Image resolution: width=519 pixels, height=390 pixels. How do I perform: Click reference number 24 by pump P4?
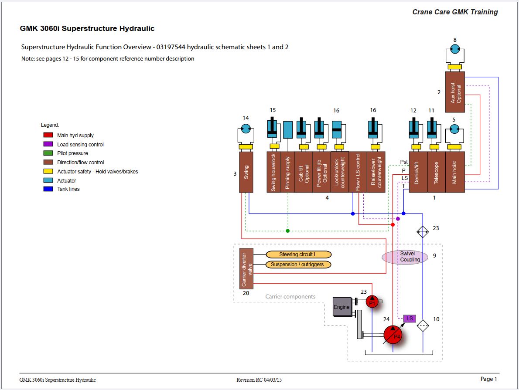tap(386, 319)
